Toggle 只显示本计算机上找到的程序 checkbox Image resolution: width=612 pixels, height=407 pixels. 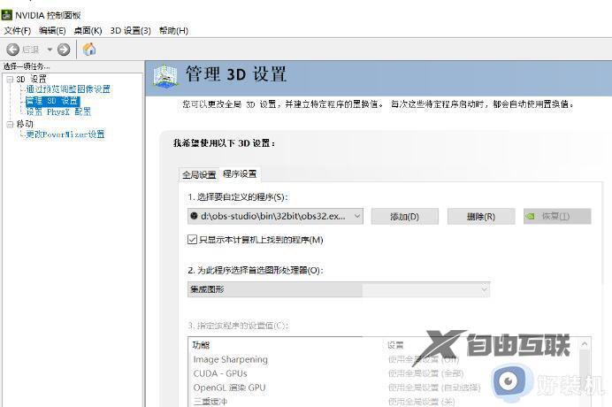193,240
